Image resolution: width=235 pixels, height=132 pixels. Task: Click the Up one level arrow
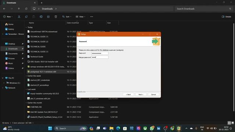(19, 9)
